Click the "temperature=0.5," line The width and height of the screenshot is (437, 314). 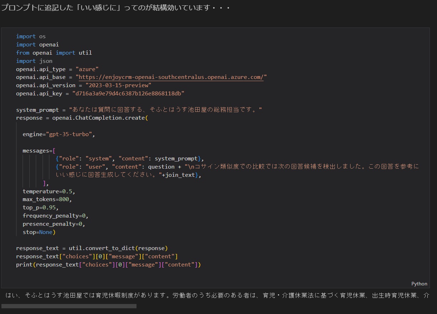49,191
